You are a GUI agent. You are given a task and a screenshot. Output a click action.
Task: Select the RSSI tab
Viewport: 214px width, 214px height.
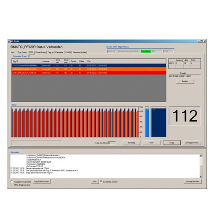click(31, 52)
